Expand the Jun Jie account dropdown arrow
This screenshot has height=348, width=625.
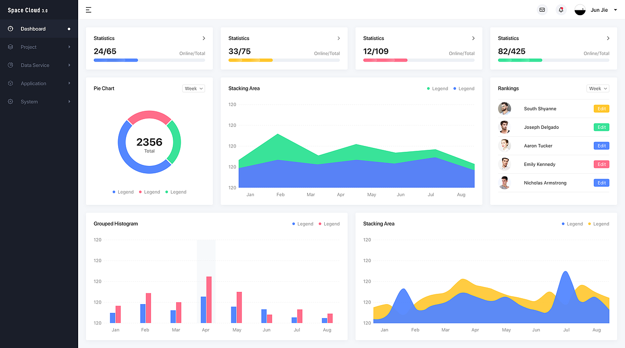click(x=615, y=10)
